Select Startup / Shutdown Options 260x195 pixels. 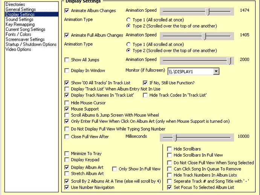31,44
